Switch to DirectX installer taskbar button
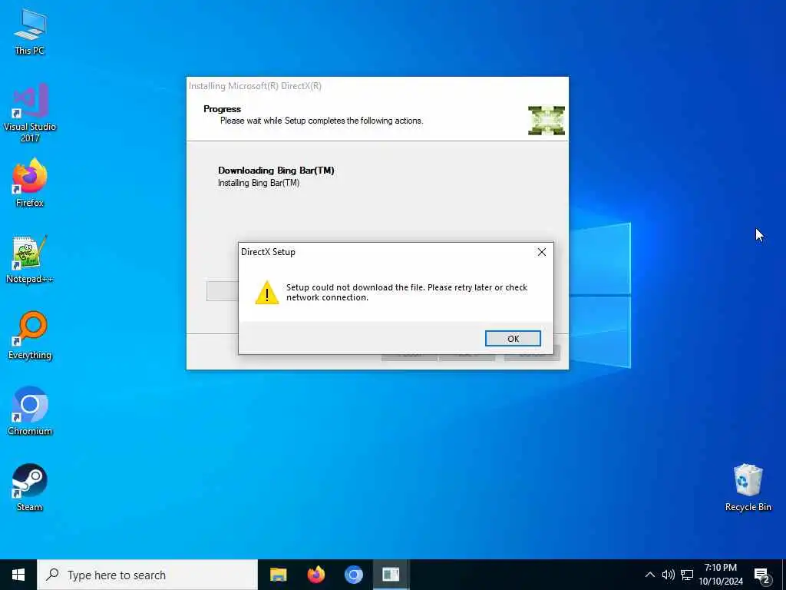The image size is (786, 590). (x=391, y=575)
